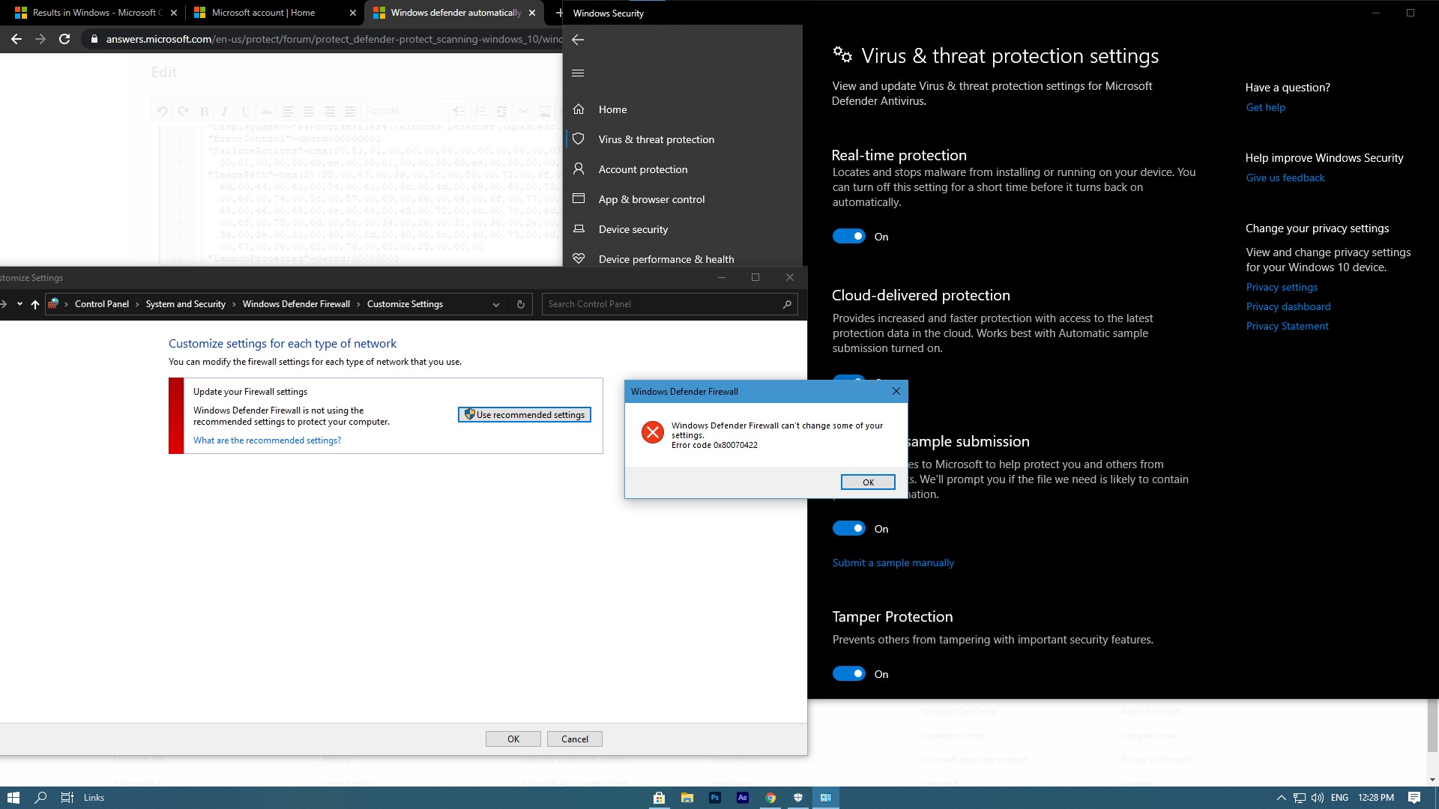Viewport: 1439px width, 809px height.
Task: Switch to Microsoft account Home tab
Action: tap(262, 13)
